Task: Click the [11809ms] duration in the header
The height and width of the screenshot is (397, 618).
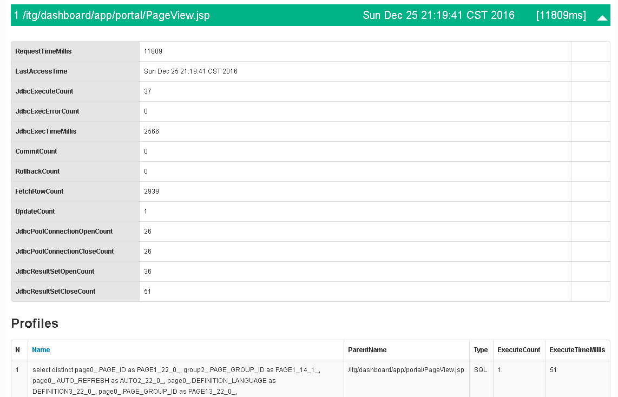Action: tap(561, 16)
